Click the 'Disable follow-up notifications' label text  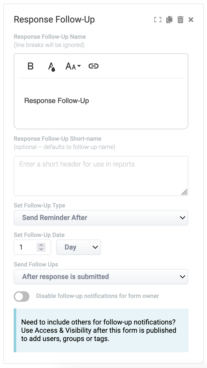tap(98, 296)
